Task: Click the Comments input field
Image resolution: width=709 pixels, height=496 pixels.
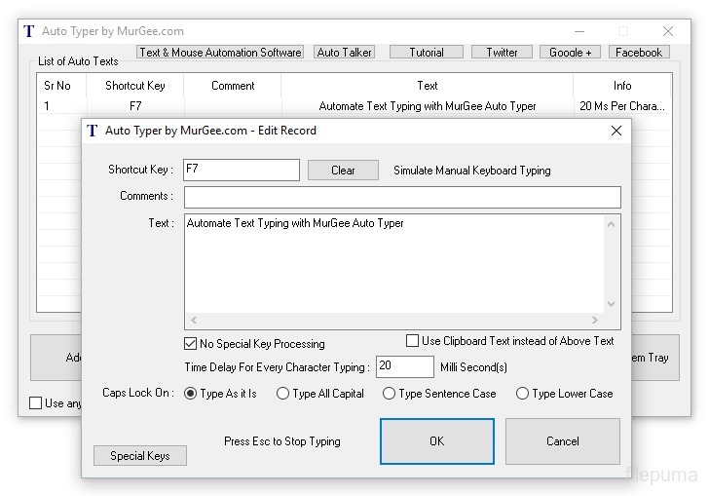Action: pos(401,197)
